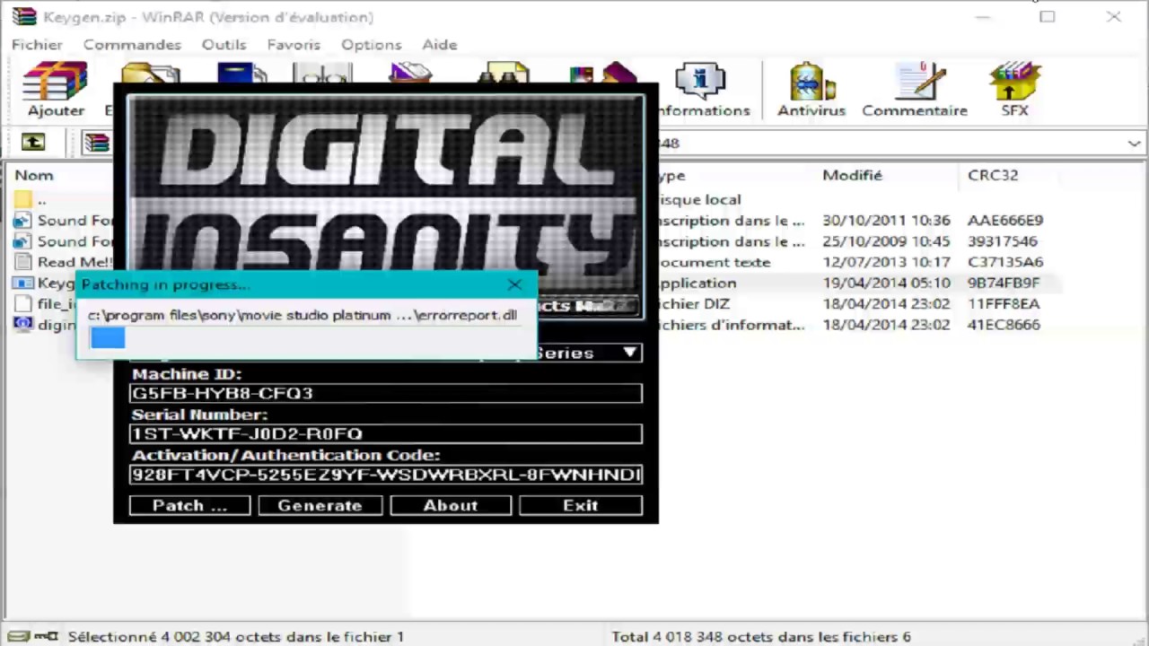This screenshot has width=1149, height=646.
Task: Click the Read Me!! text file icon
Action: click(x=23, y=262)
